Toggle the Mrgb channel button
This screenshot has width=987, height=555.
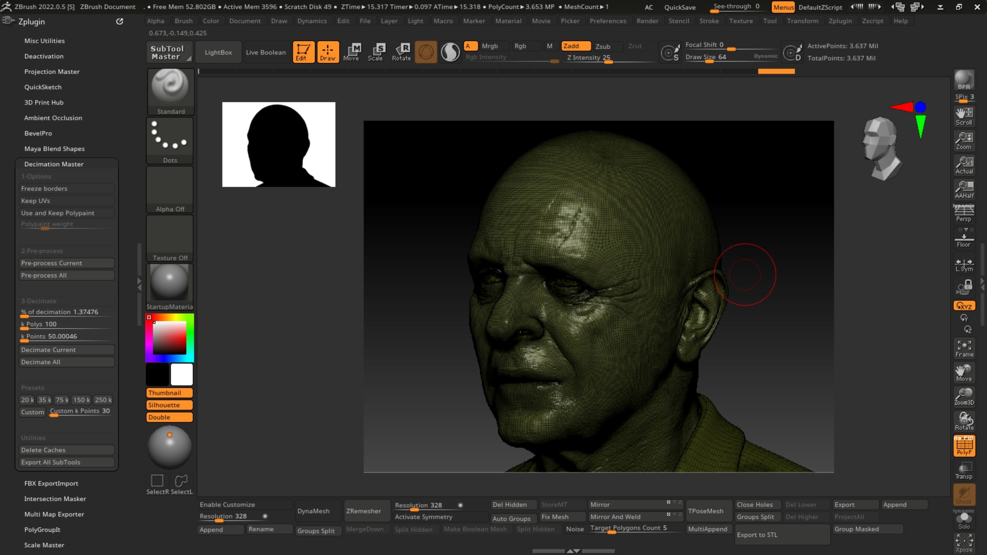tap(494, 46)
